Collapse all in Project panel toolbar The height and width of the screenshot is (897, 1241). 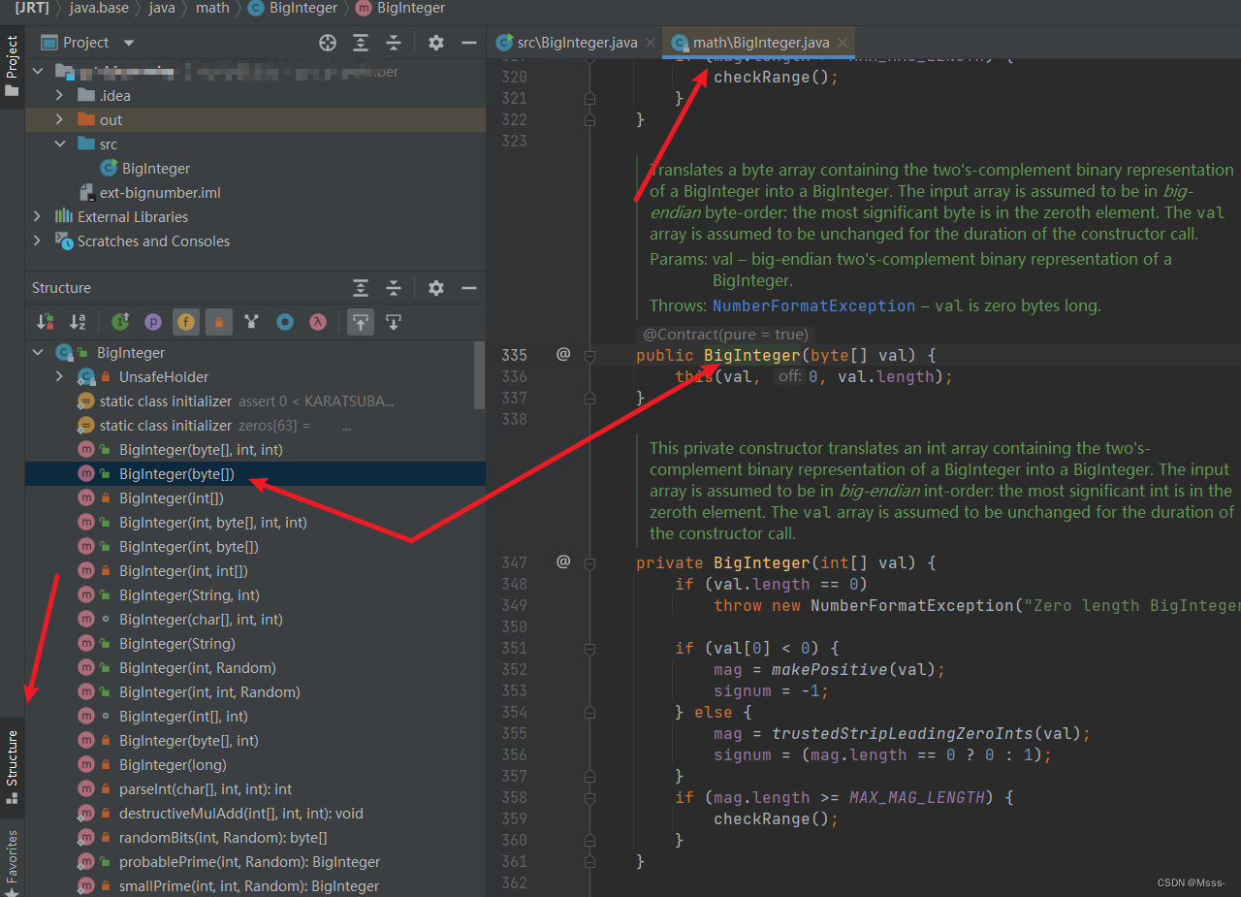(394, 43)
